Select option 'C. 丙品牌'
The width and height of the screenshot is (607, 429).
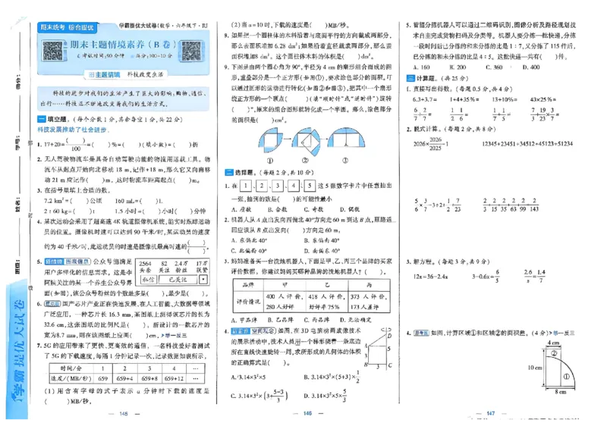[x=316, y=320]
